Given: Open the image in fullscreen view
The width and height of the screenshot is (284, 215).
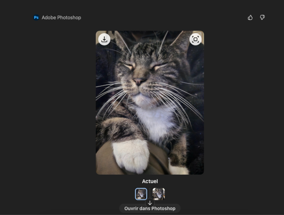Looking at the screenshot, I should click(195, 39).
